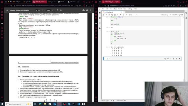Image resolution: width=188 pixels, height=106 pixels.
Task: Move the active cell down
Action: point(171,59)
